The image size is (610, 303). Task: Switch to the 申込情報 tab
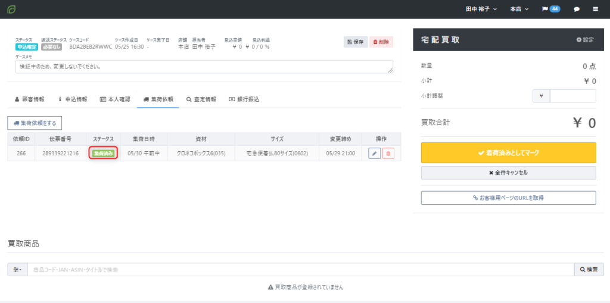coord(73,99)
